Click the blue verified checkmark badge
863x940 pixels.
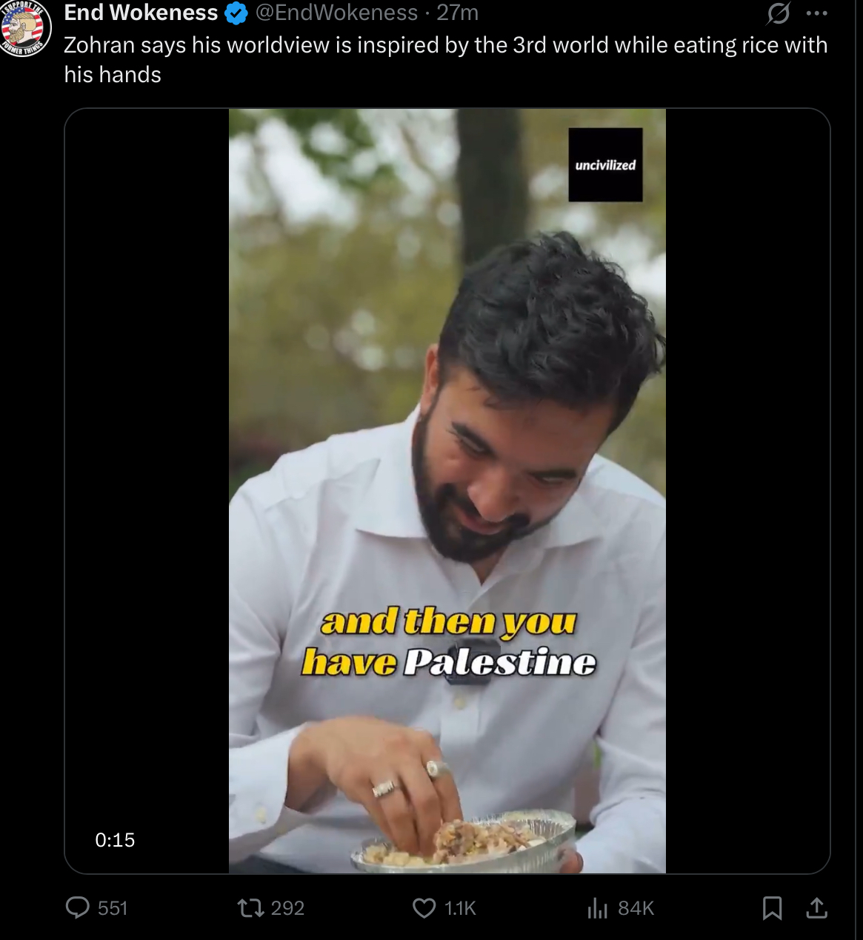pyautogui.click(x=236, y=13)
